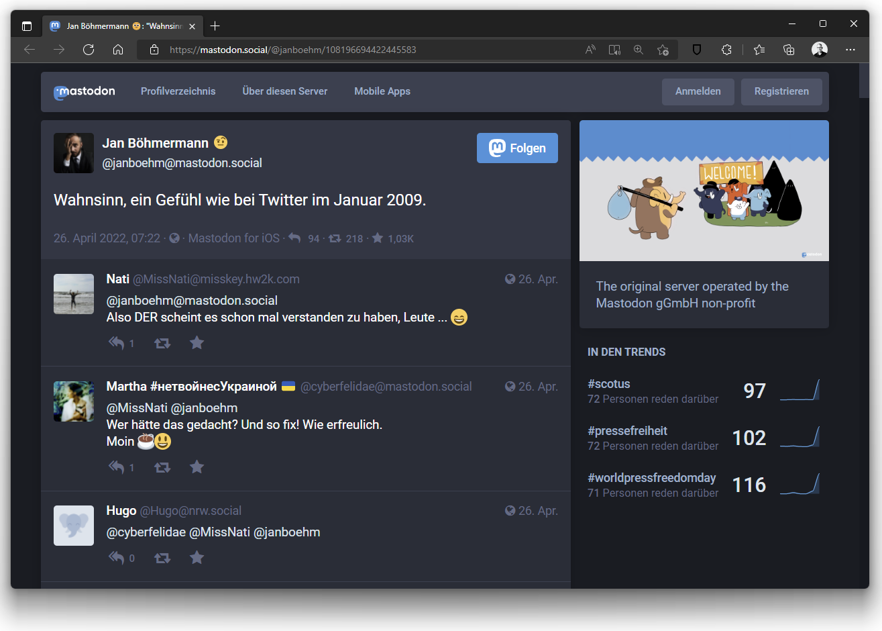882x631 pixels.
Task: Open browser Collections
Action: [789, 50]
